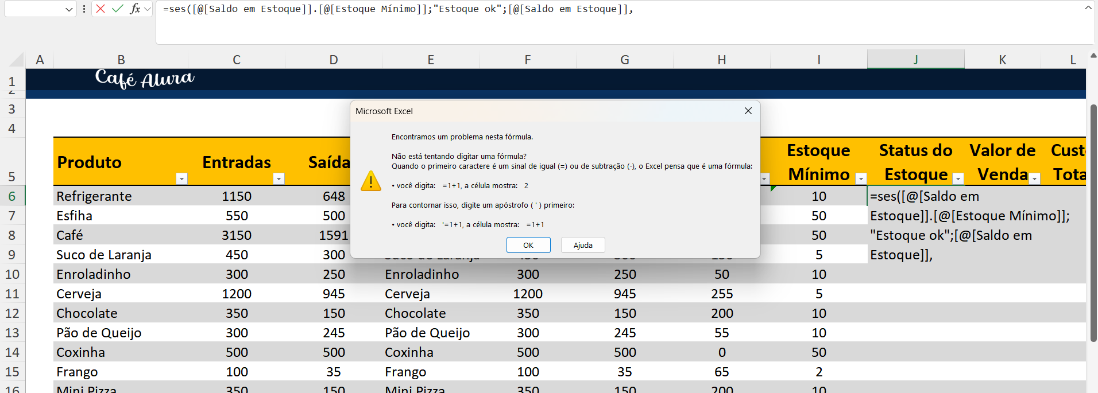Viewport: 1098px width, 393px height.
Task: Open the Produto column filter dropdown
Action: click(x=181, y=178)
